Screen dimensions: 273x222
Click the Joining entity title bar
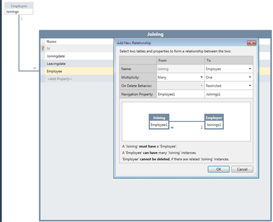pyautogui.click(x=155, y=34)
